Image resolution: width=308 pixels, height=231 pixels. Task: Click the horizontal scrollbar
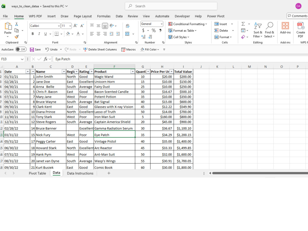click(260, 173)
